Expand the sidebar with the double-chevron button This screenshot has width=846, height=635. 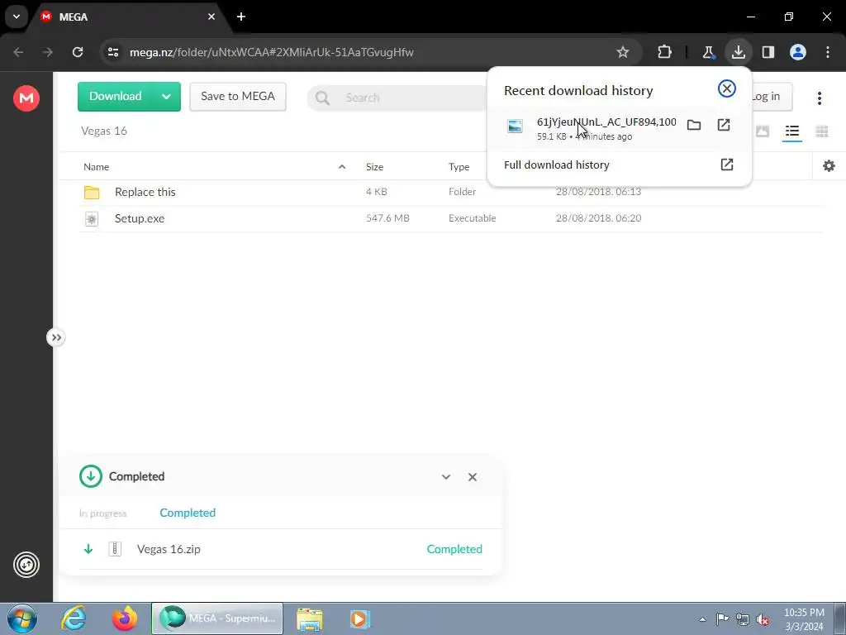pos(56,337)
